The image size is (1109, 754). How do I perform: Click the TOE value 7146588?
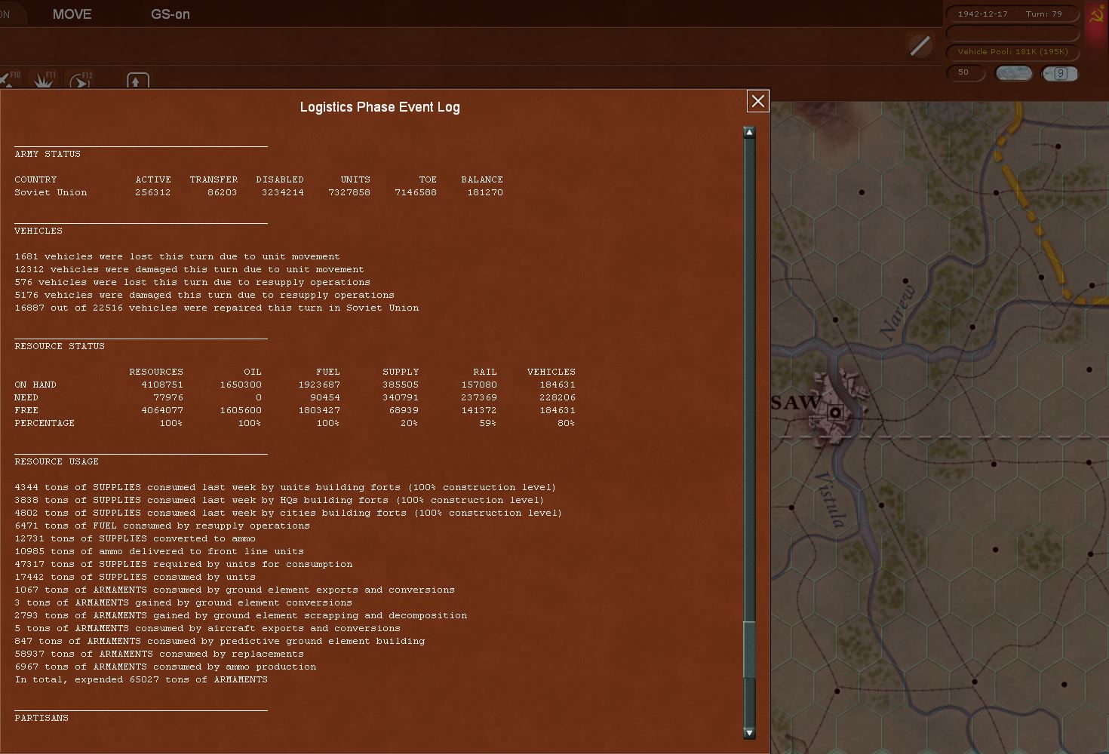tap(416, 192)
